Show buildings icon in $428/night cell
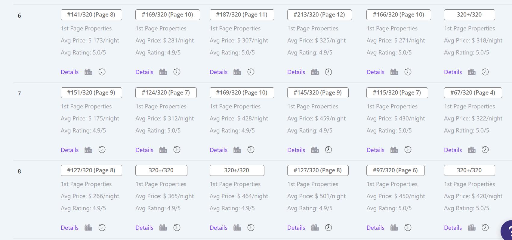Viewport: 512px width, 240px height. (x=237, y=150)
